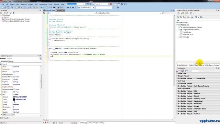This screenshot has width=220, height=124.
Task: Click the IDE Search box in title area
Action: tap(101, 4)
